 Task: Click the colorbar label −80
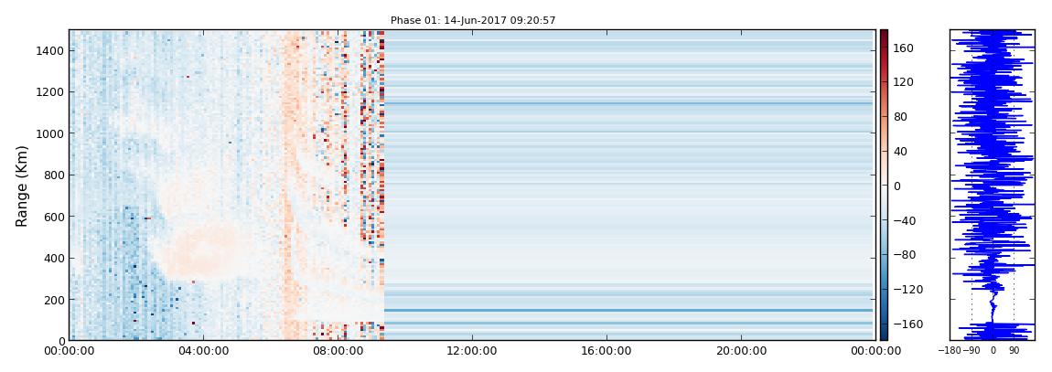pos(905,255)
